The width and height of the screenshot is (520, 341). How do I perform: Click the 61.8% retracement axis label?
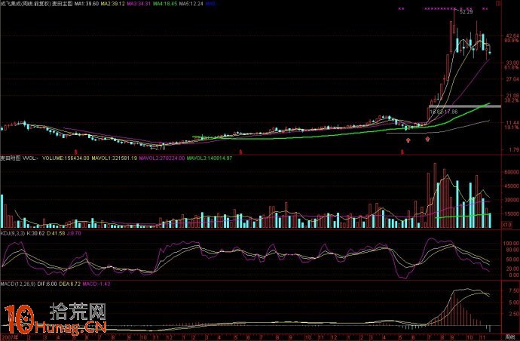point(512,67)
